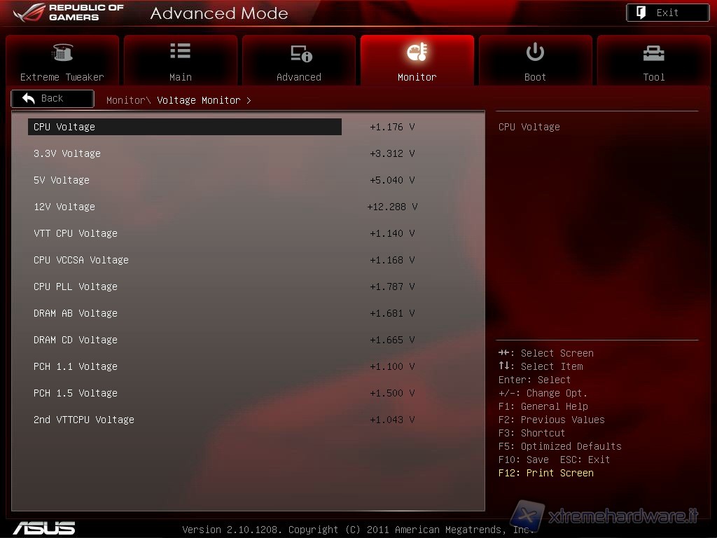Click the breadcrumb chevron after Voltage Monitor
The image size is (717, 538).
coord(249,100)
